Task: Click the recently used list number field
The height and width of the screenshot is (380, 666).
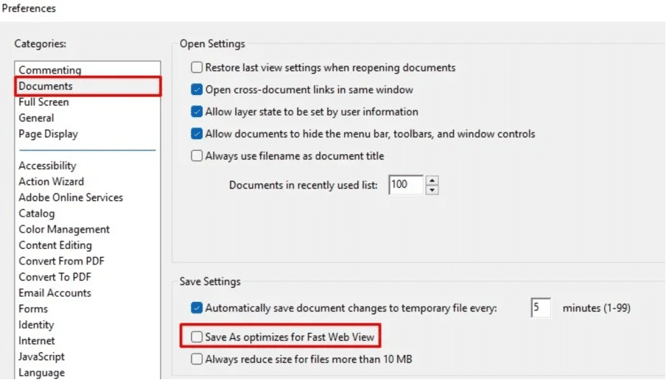Action: 406,185
